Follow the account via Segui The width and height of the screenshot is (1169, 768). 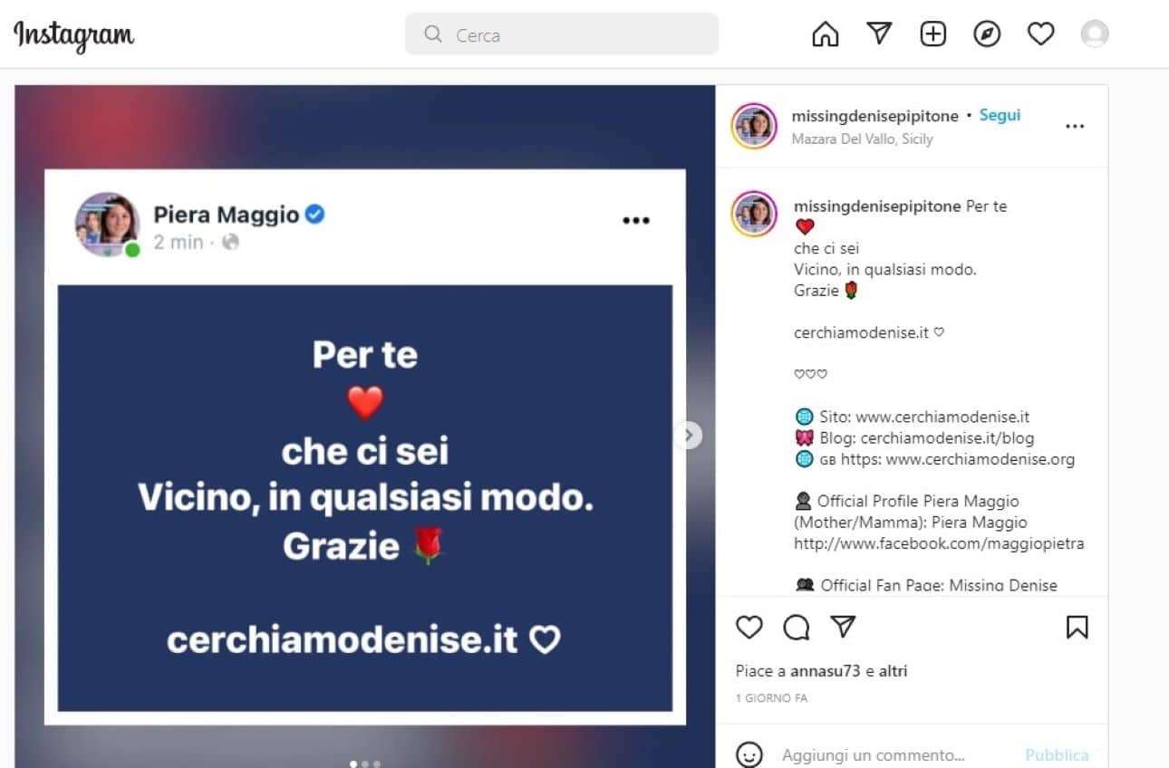(x=1000, y=115)
